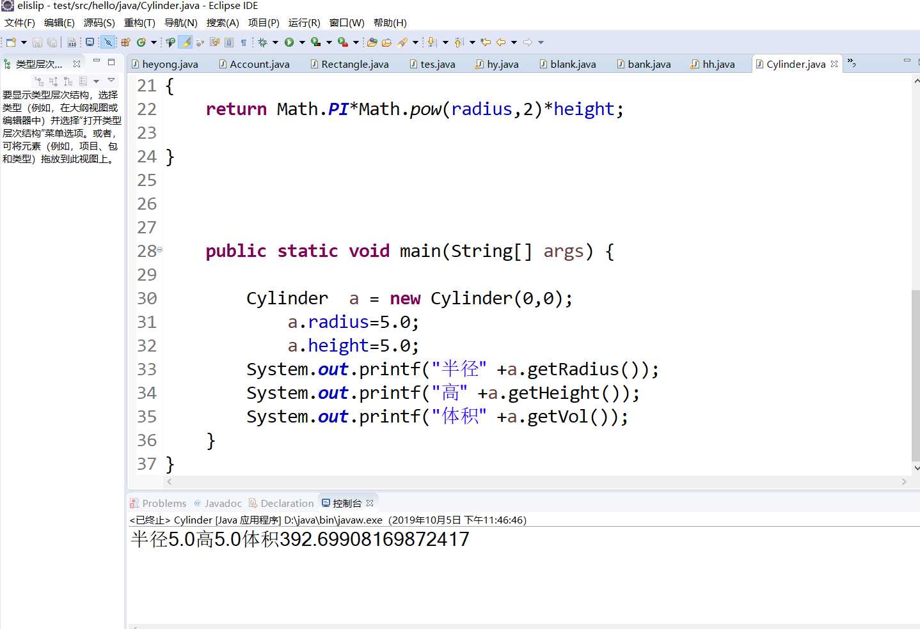Open the New wizard dropdown arrow
This screenshot has width=920, height=629.
tap(24, 42)
